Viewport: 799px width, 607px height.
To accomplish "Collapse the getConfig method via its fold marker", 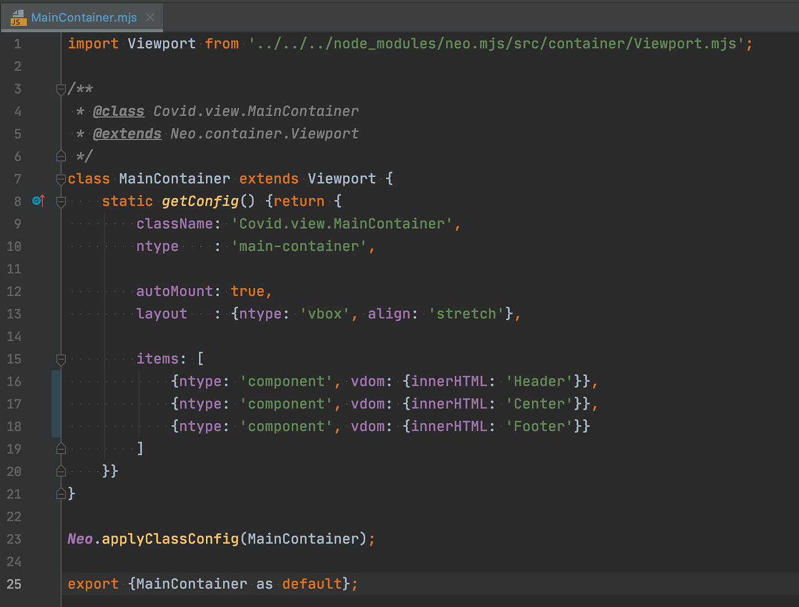I will tap(60, 201).
